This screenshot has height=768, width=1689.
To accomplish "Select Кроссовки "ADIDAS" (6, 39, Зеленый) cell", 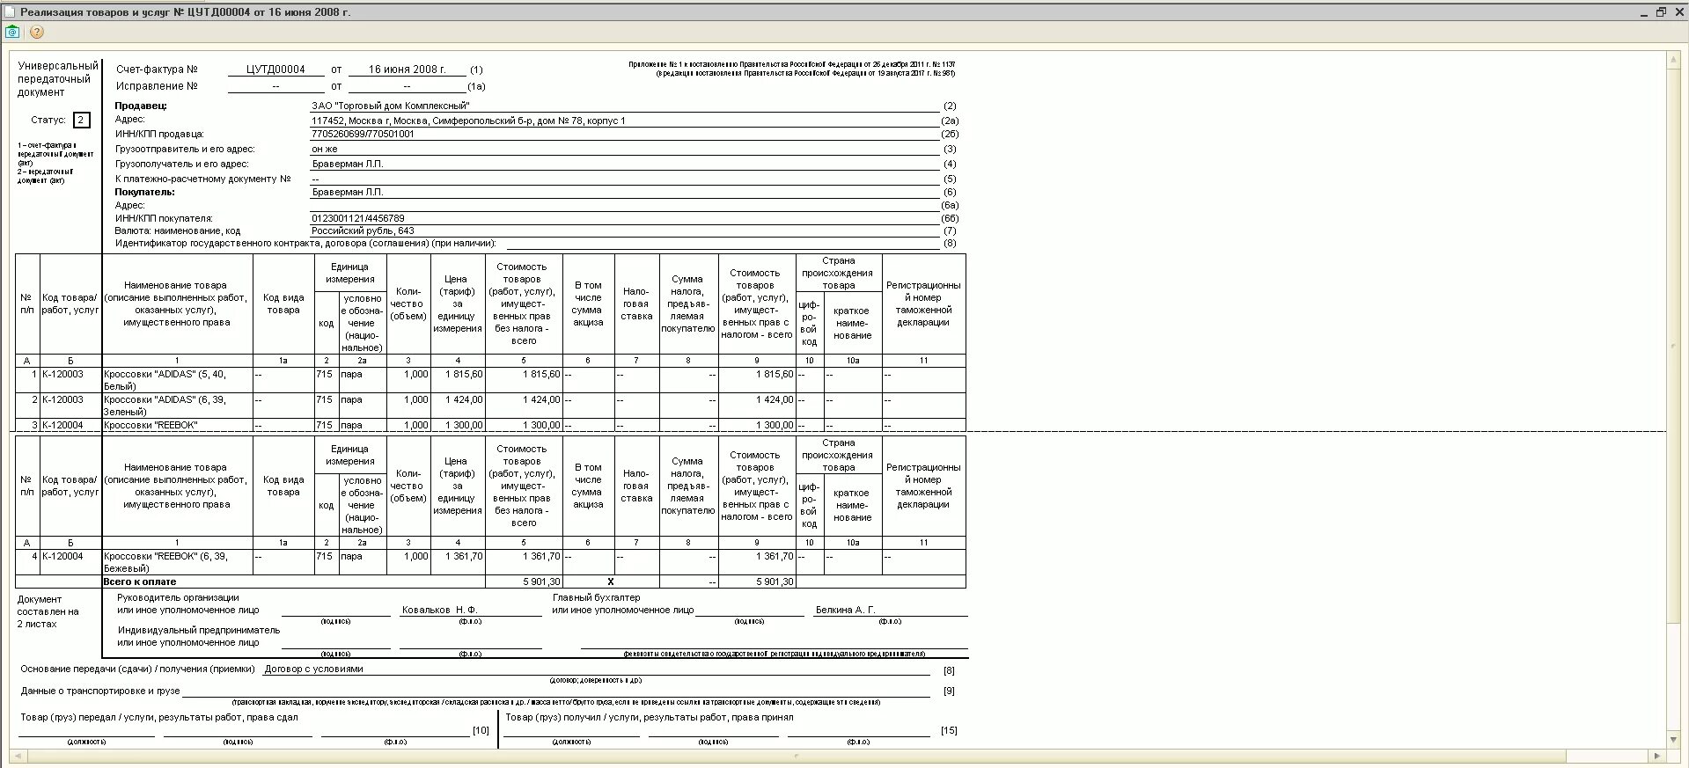I will point(177,406).
